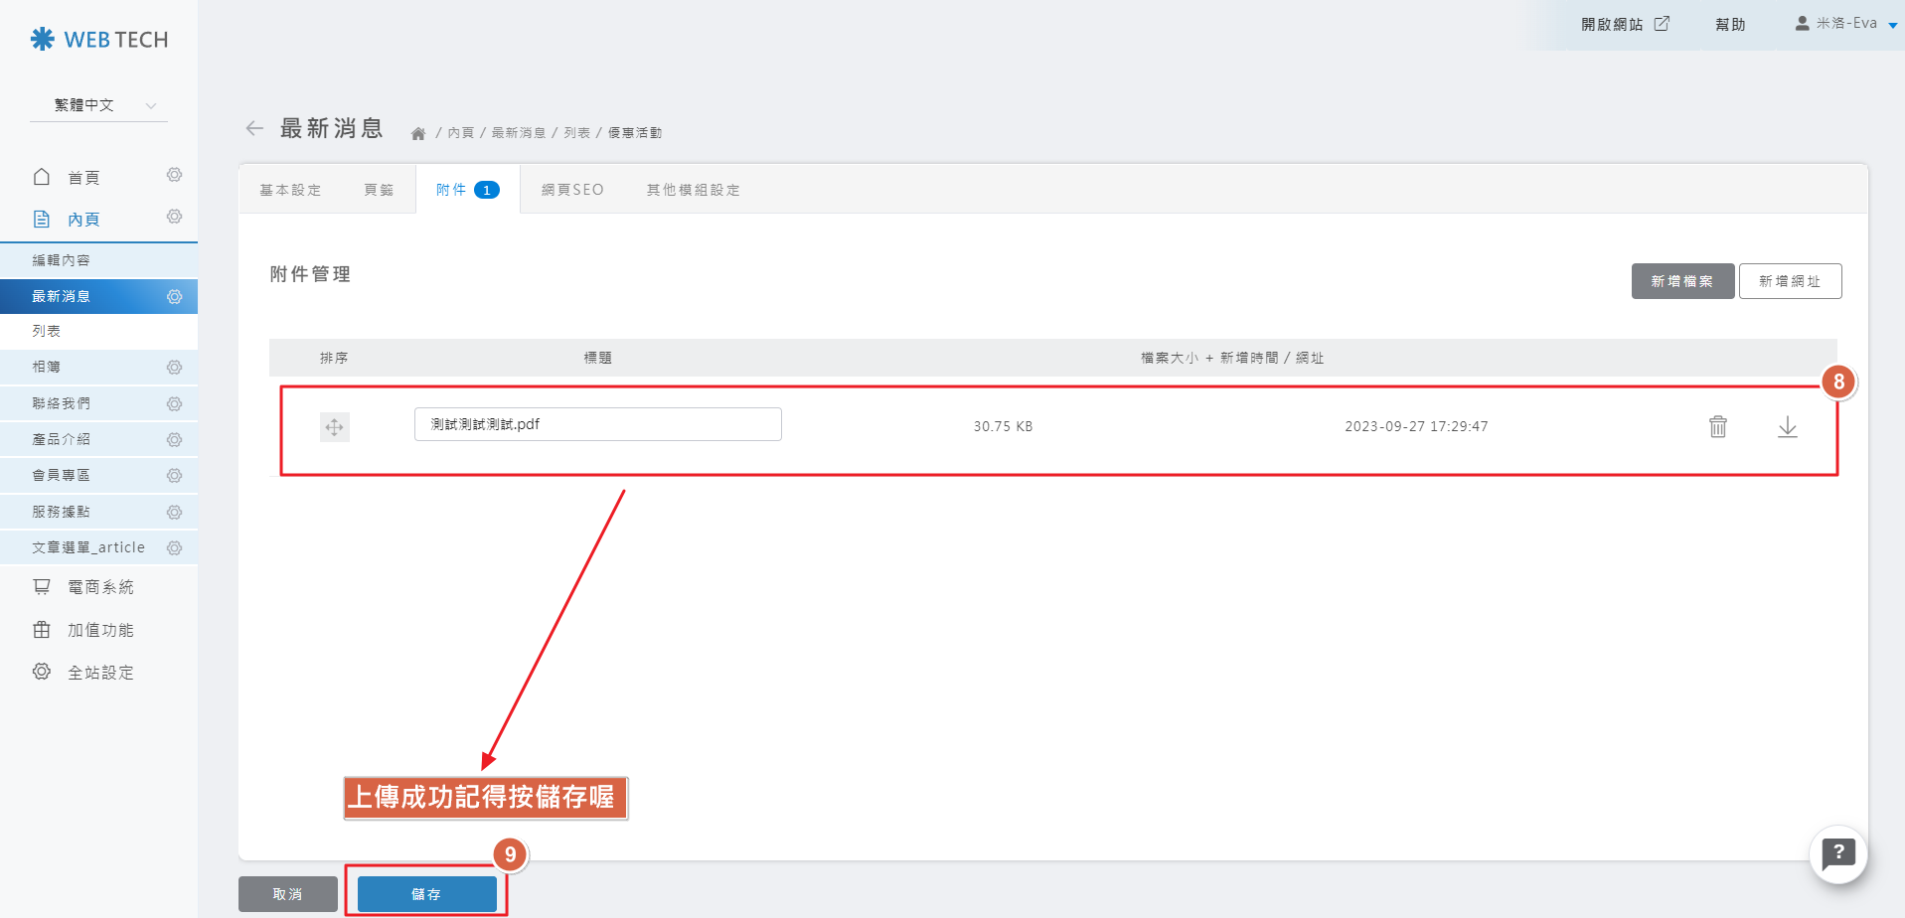Download the 測試測試測試.pdf attachment

click(1787, 426)
